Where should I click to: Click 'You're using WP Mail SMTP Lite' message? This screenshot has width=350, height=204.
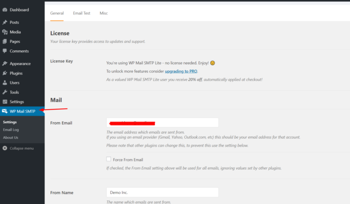coord(157,63)
